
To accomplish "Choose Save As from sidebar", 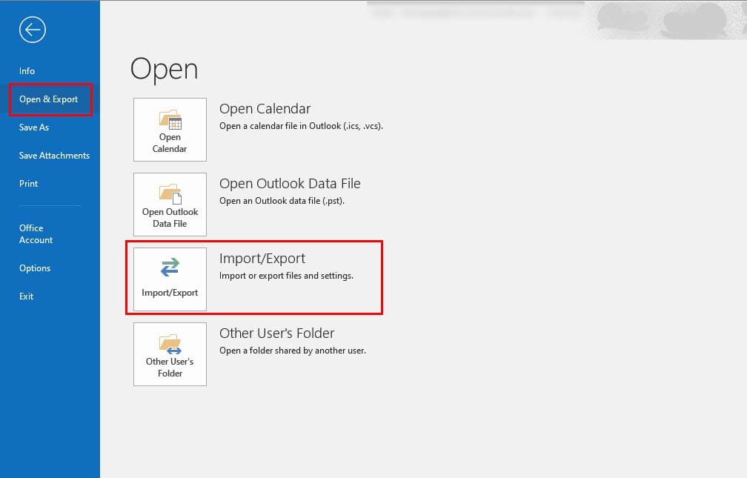I will 34,127.
